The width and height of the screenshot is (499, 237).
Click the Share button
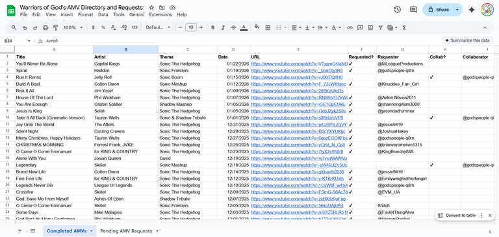(438, 10)
